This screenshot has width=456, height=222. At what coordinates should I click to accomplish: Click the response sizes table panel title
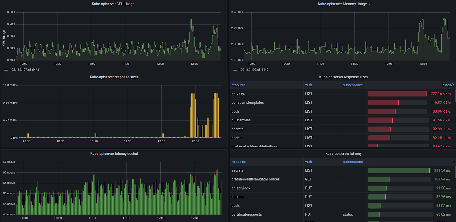(343, 77)
